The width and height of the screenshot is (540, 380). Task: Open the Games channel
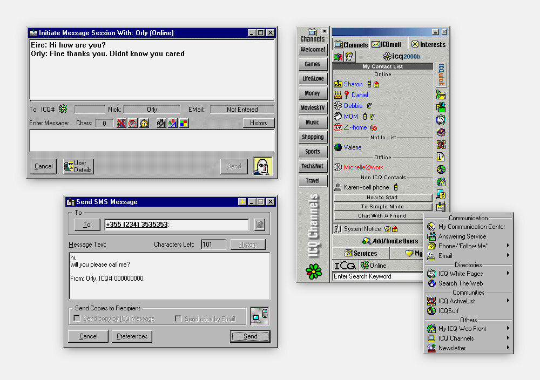coord(312,64)
